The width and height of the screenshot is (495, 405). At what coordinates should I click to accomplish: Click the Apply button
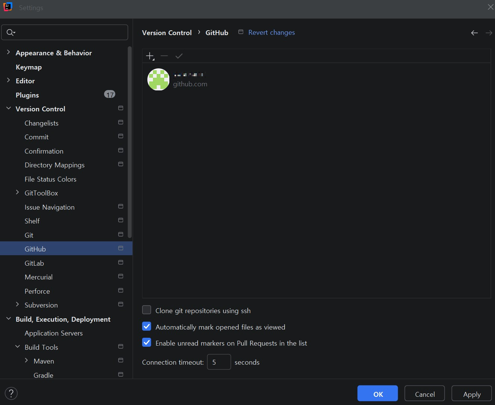(x=471, y=394)
